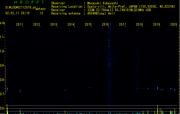The width and height of the screenshot is (180, 114).
Task: Click the 2020 time axis label
Action: (174, 25)
